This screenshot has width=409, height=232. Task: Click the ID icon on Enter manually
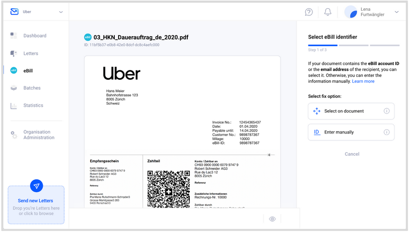316,132
